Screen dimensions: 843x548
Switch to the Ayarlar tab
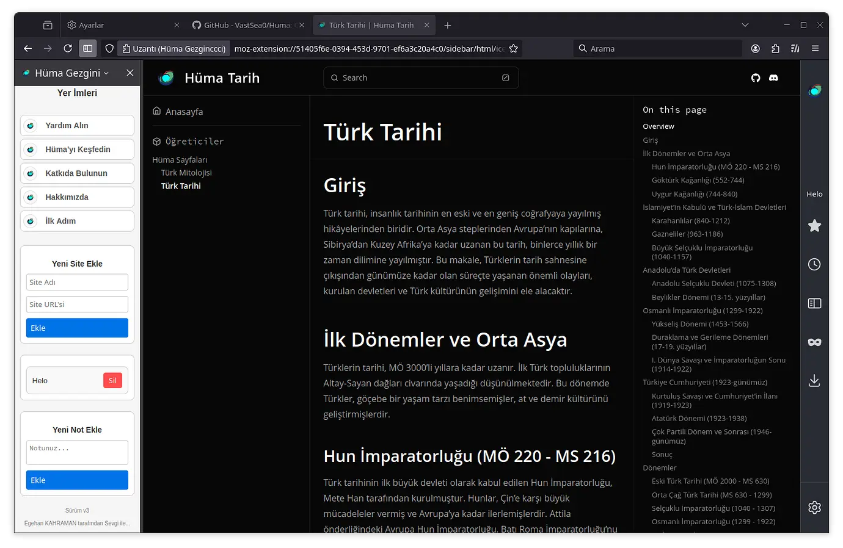[x=123, y=25]
